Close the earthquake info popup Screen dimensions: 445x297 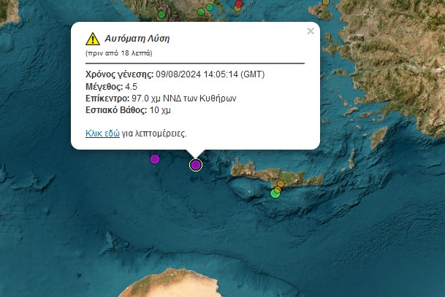pyautogui.click(x=311, y=31)
